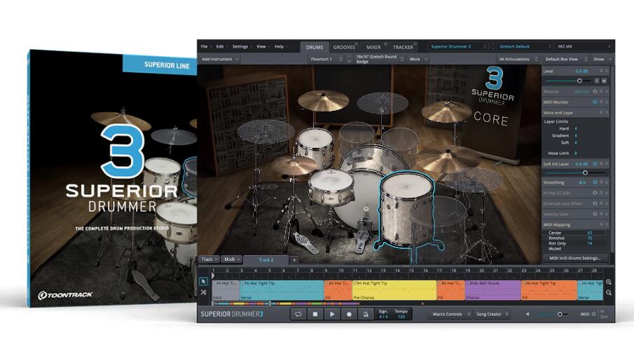Open the Macro Controls menu icon
The image size is (634, 361).
click(x=469, y=314)
